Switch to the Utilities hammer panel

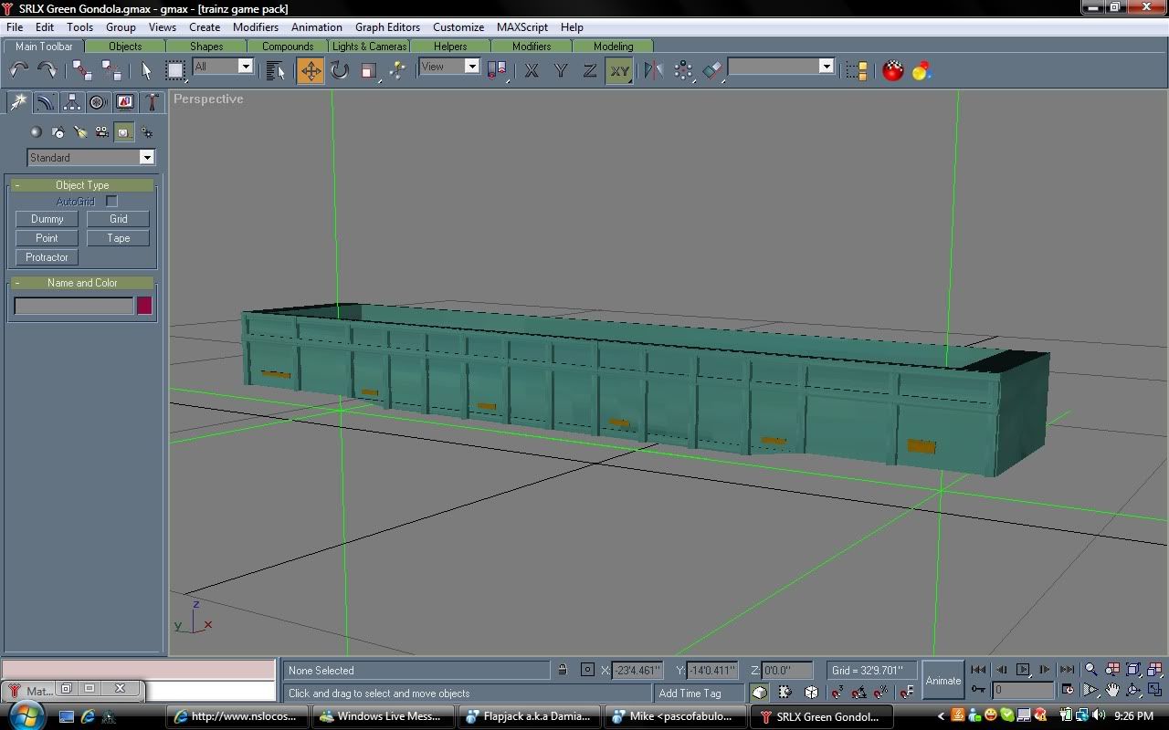coord(152,102)
